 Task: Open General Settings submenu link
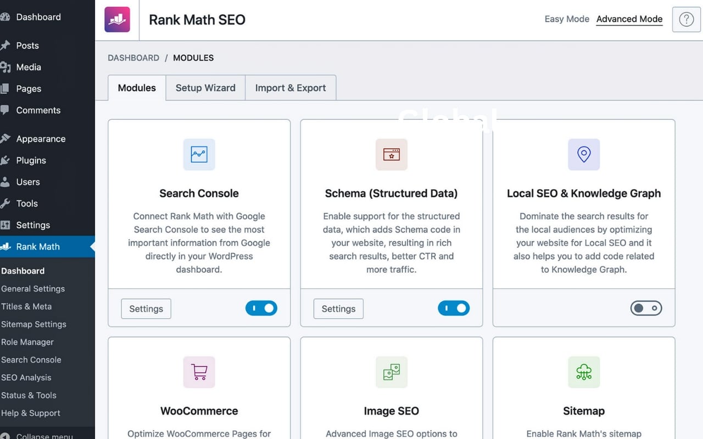pyautogui.click(x=33, y=289)
